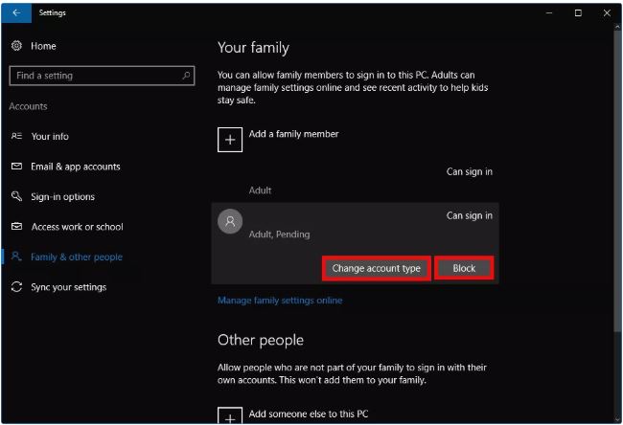Open Sign-in options page
623x425 pixels.
tap(63, 196)
